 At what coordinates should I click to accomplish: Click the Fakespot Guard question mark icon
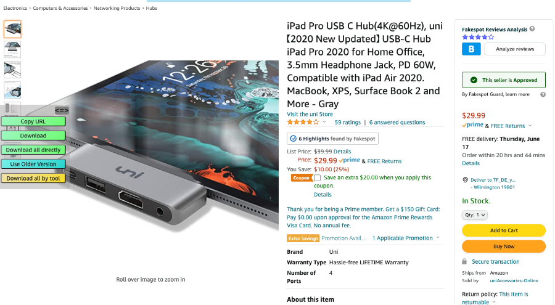543,94
